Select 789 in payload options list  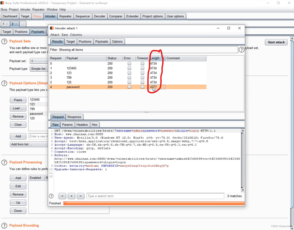point(38,109)
